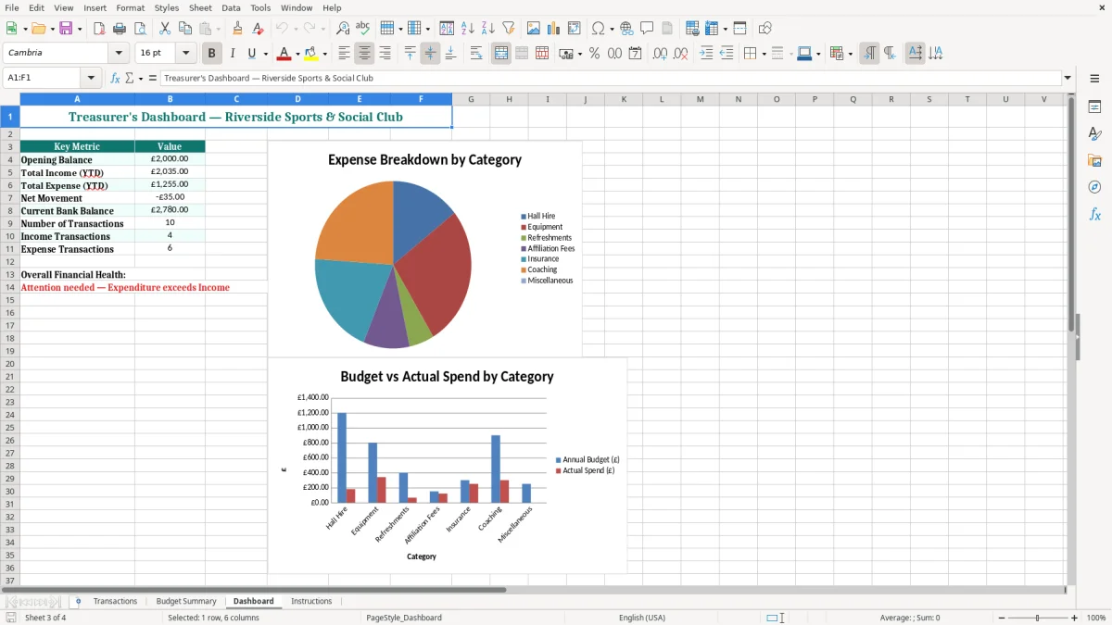Toggle Bold formatting

(212, 54)
